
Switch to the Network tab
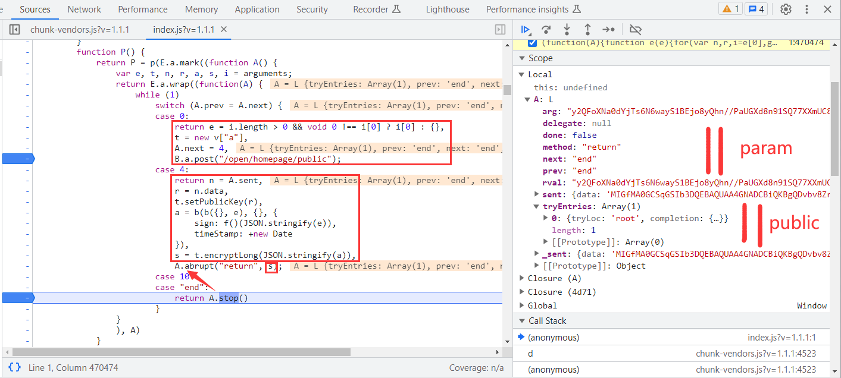pos(84,10)
